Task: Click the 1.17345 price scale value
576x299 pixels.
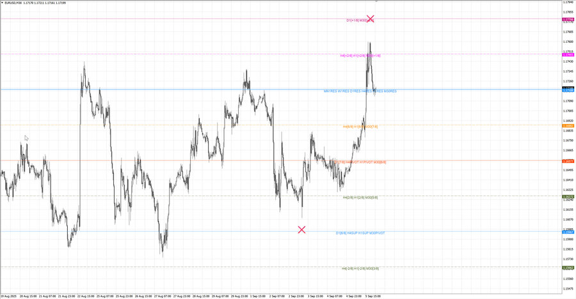Action: 568,71
